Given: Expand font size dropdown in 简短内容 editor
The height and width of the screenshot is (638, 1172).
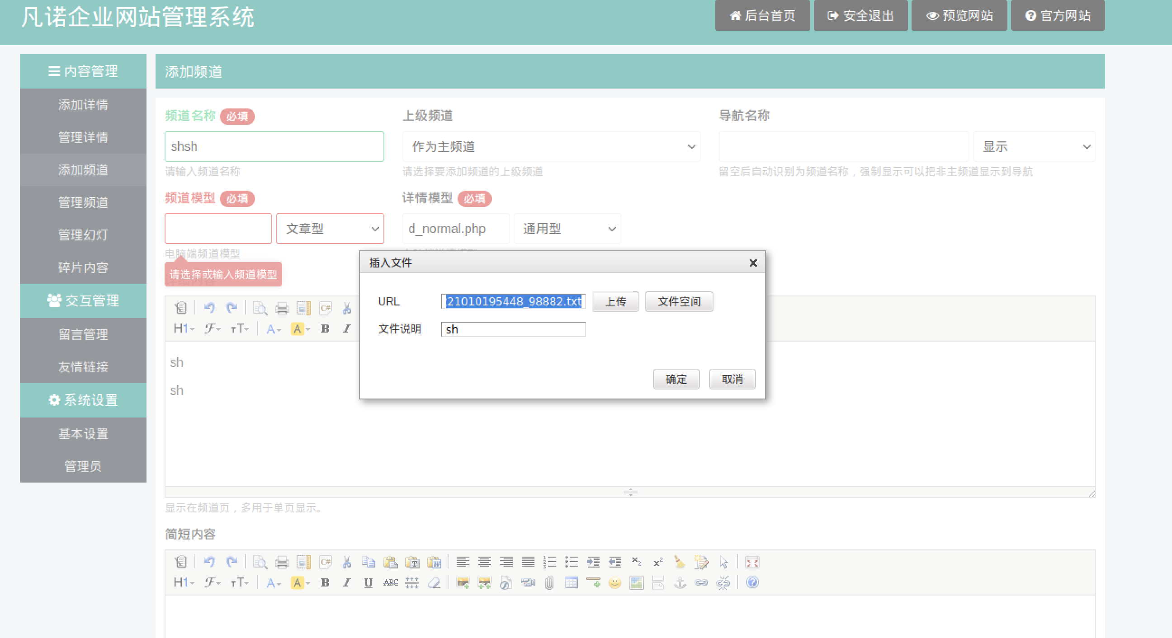Looking at the screenshot, I should coord(239,582).
